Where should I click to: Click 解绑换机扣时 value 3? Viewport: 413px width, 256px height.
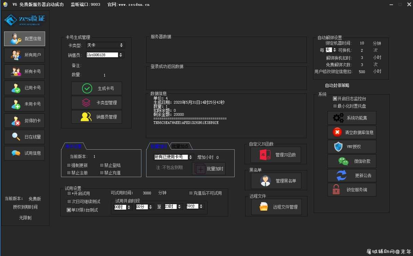click(x=362, y=58)
